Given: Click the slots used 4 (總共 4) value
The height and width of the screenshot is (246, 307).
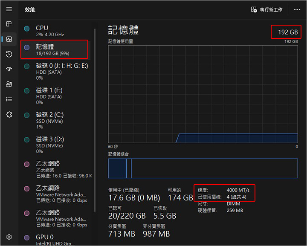Looking at the screenshot, I should [x=236, y=197].
